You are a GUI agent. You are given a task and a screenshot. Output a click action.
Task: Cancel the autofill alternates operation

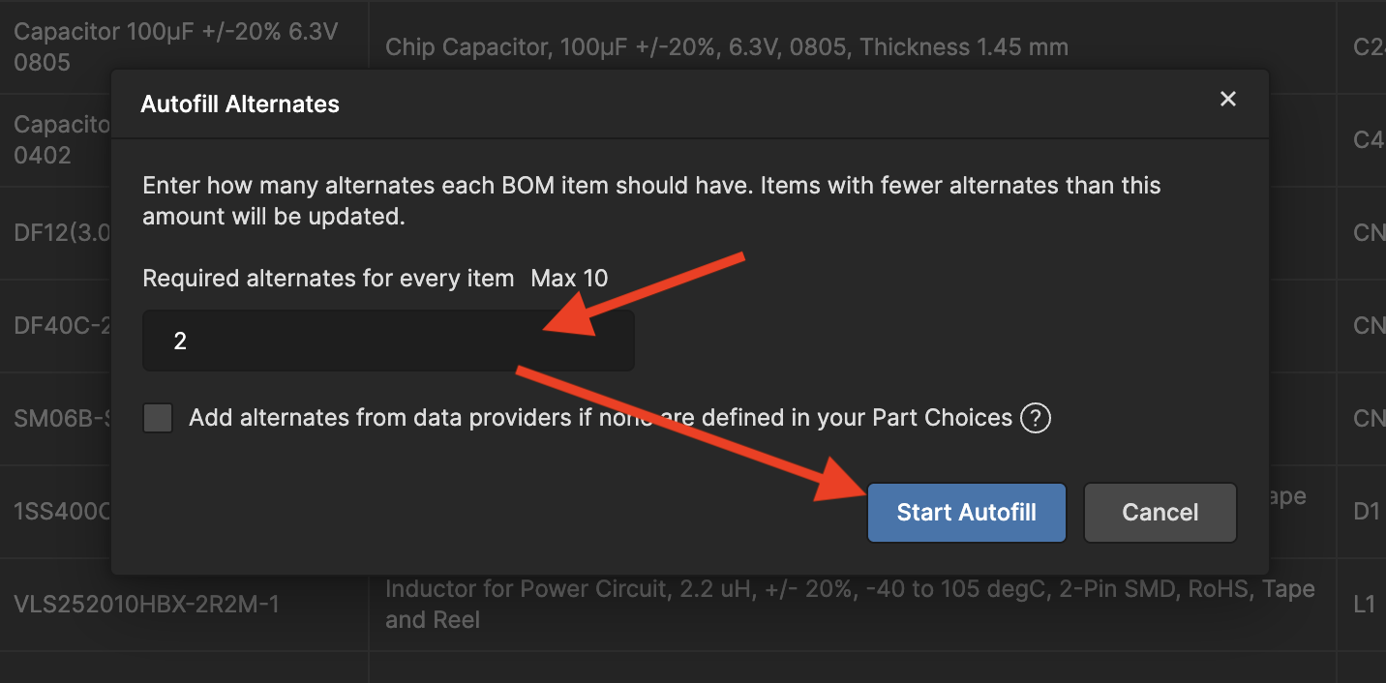(x=1160, y=512)
